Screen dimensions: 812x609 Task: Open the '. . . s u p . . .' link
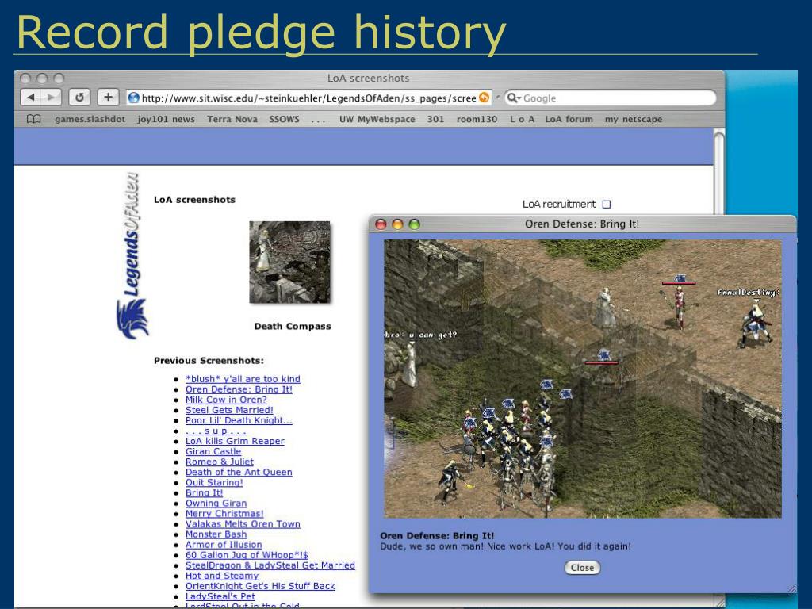216,431
